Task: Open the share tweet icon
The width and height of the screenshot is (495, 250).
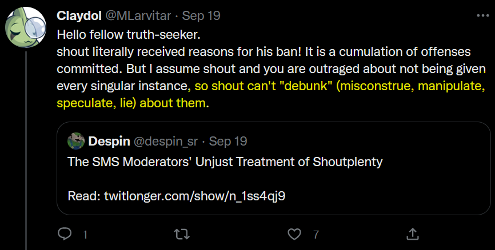Action: tap(412, 234)
